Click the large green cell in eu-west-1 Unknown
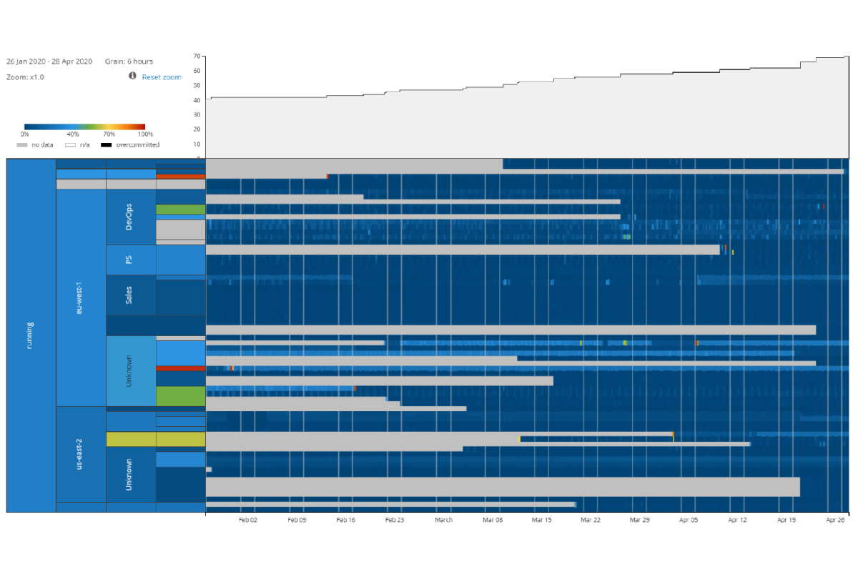This screenshot has height=562, width=858. tap(180, 396)
